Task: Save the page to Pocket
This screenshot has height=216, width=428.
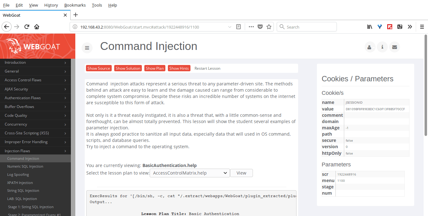Action: point(260,27)
